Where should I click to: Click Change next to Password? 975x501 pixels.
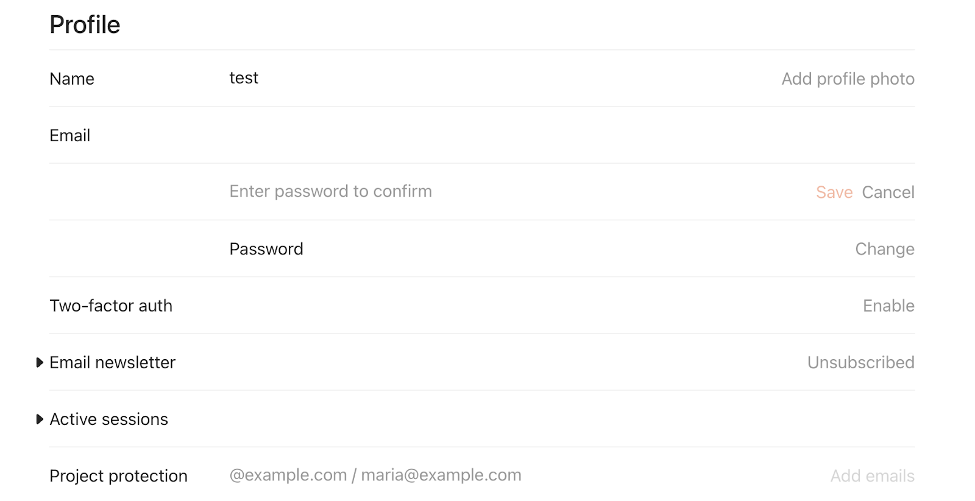(884, 249)
